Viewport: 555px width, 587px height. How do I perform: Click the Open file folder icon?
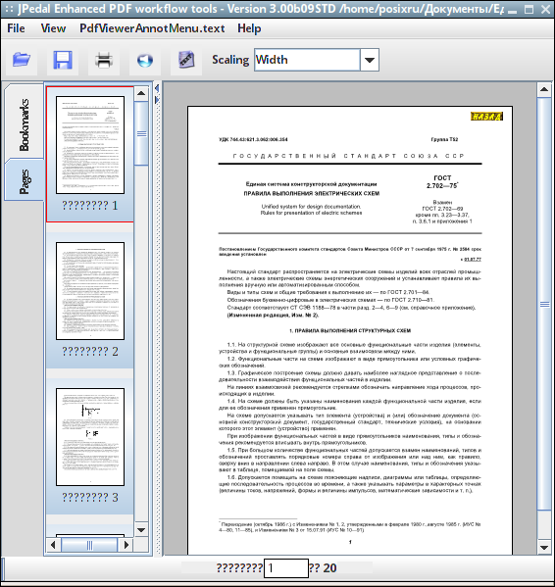click(x=22, y=60)
